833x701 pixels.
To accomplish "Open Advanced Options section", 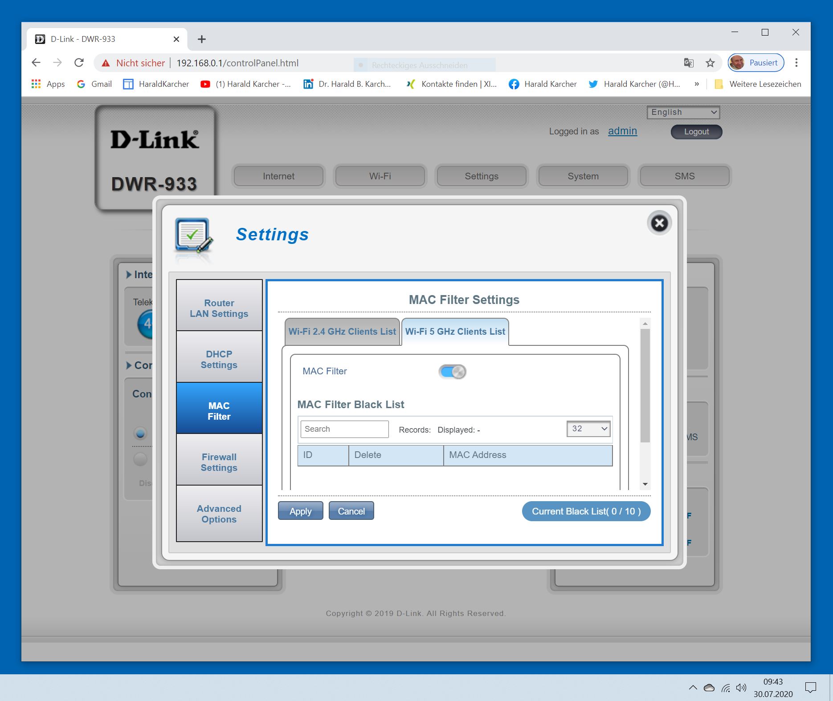I will pyautogui.click(x=219, y=514).
